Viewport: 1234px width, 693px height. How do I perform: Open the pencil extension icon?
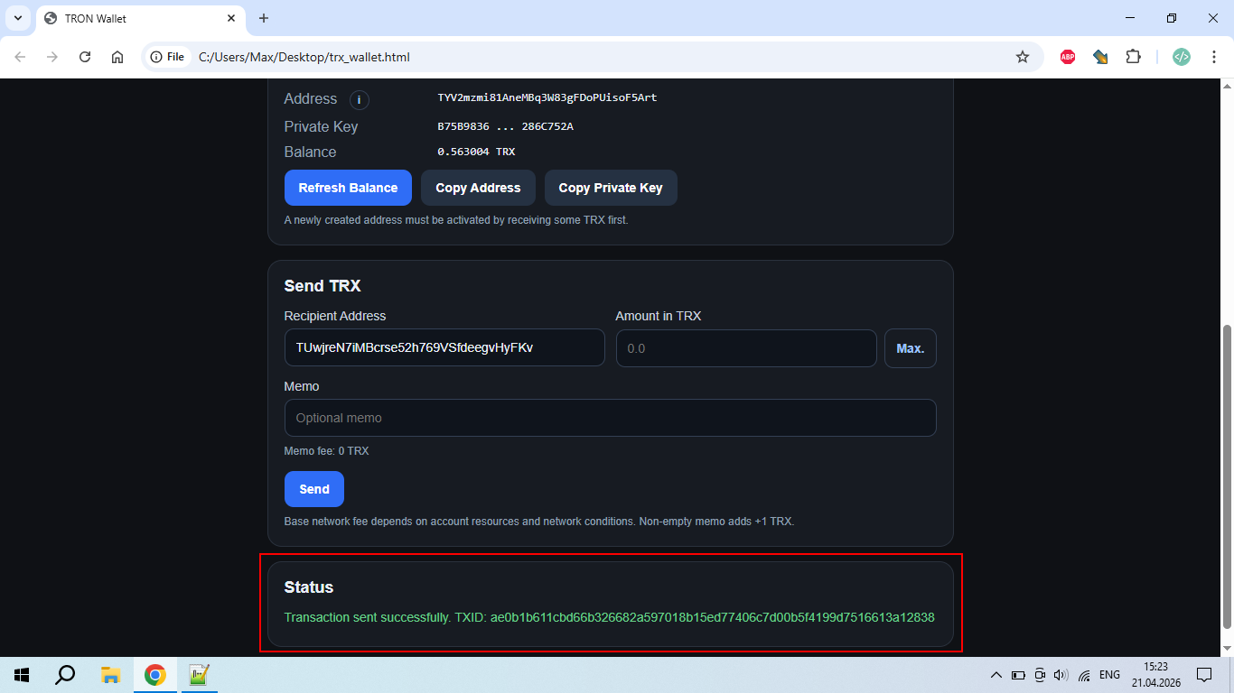coord(1100,57)
